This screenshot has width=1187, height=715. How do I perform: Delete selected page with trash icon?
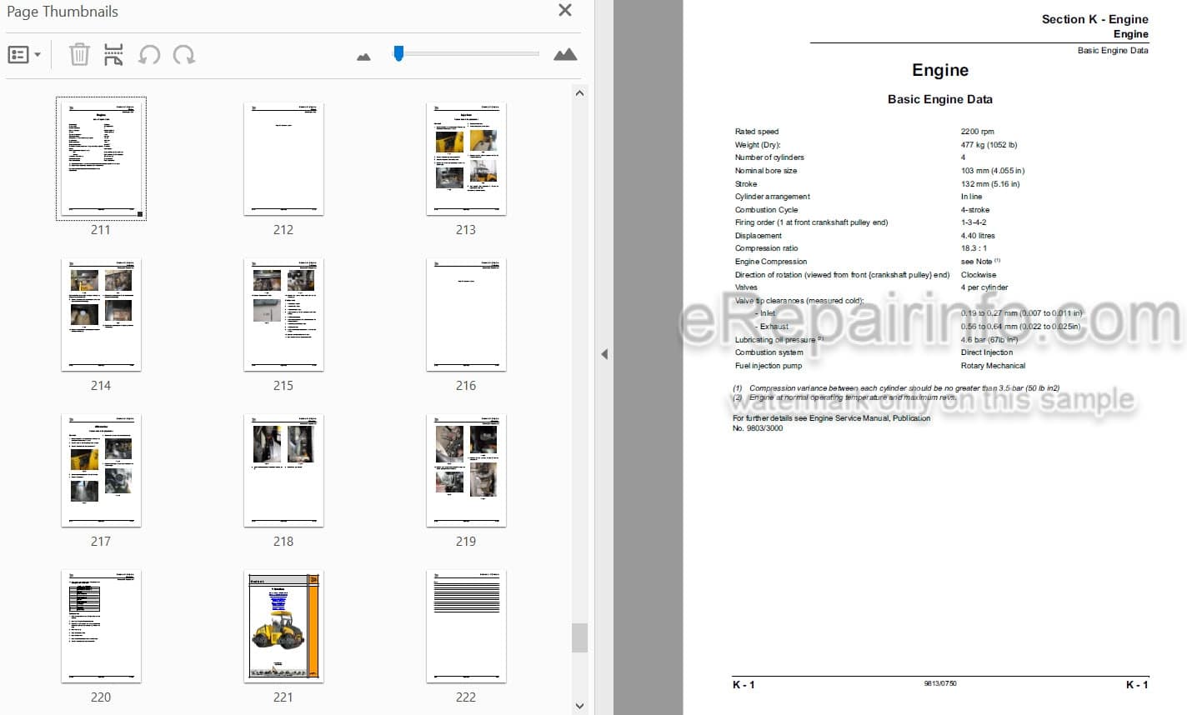pyautogui.click(x=78, y=55)
